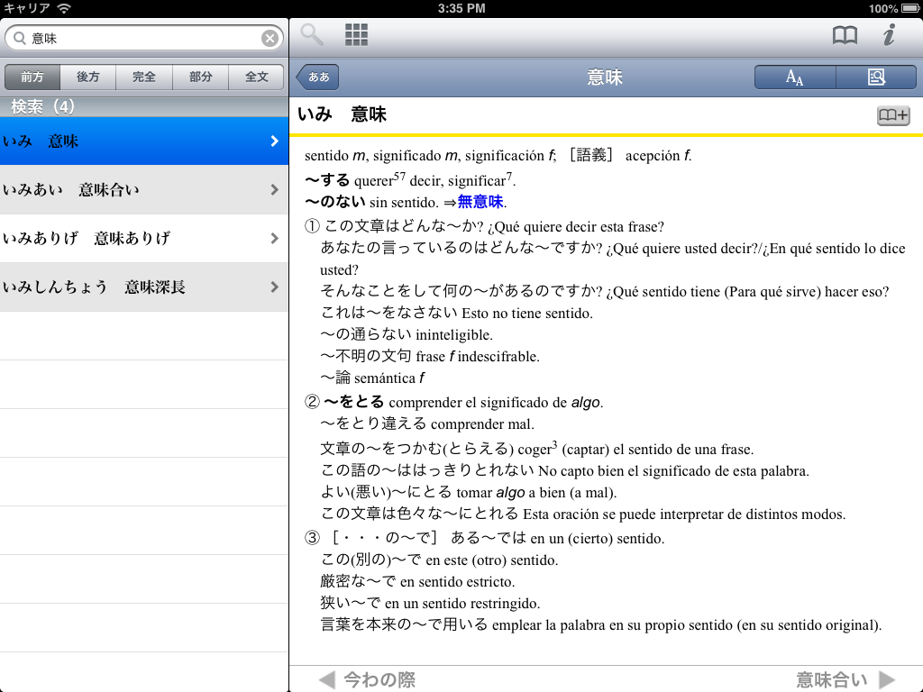Image resolution: width=923 pixels, height=692 pixels.
Task: Add bookmark with book-plus icon
Action: 892,115
